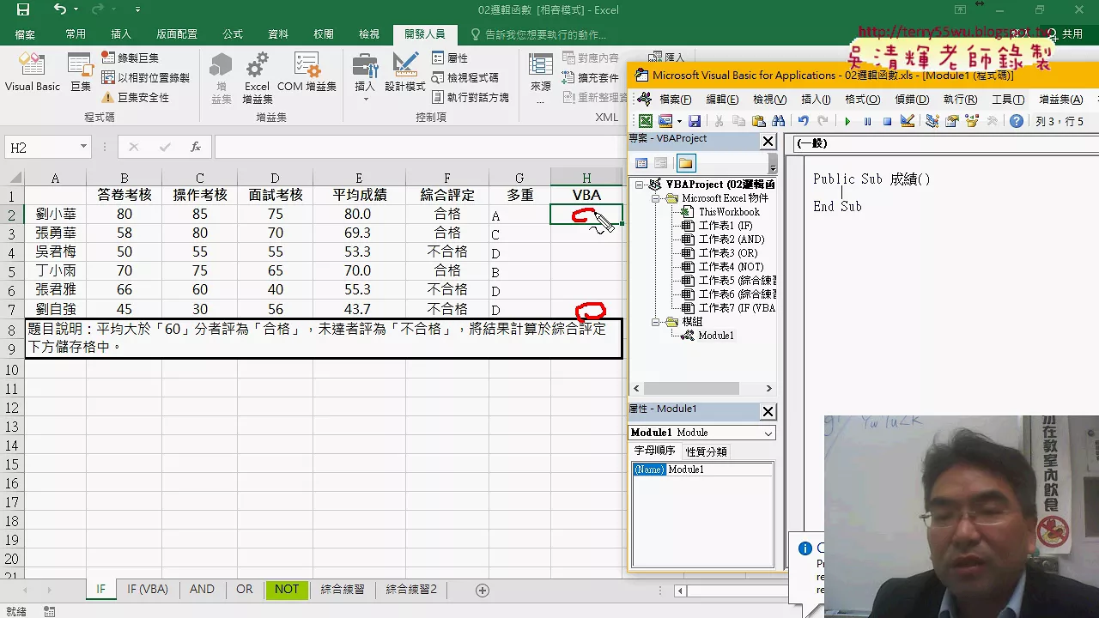Open Properties Window icon in VBA toolbar
Image resolution: width=1099 pixels, height=618 pixels.
click(951, 122)
